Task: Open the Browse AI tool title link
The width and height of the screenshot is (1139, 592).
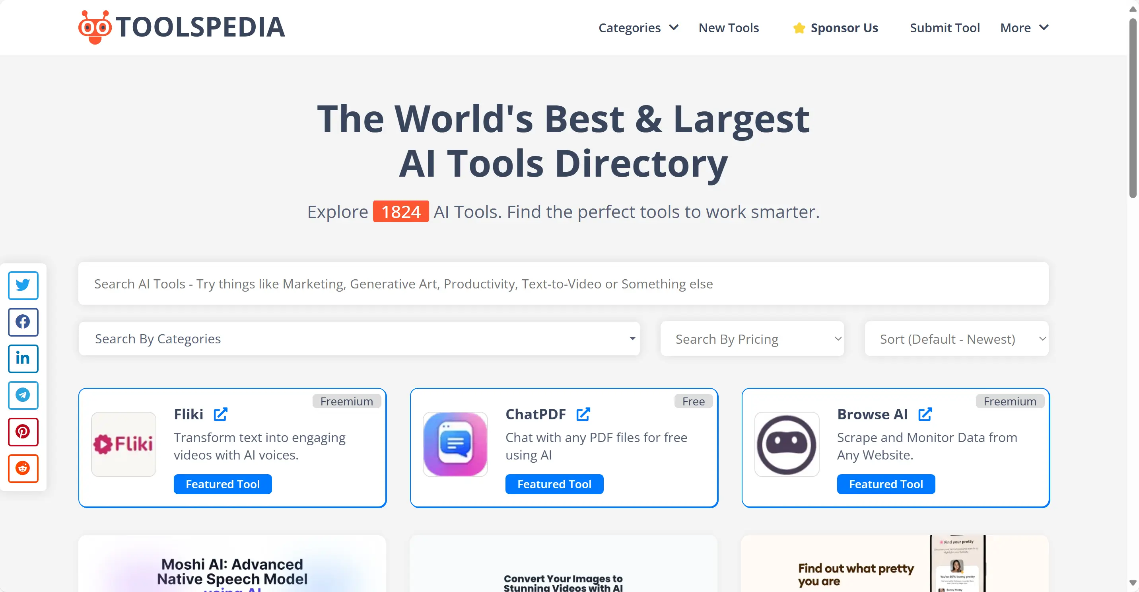Action: [x=873, y=414]
